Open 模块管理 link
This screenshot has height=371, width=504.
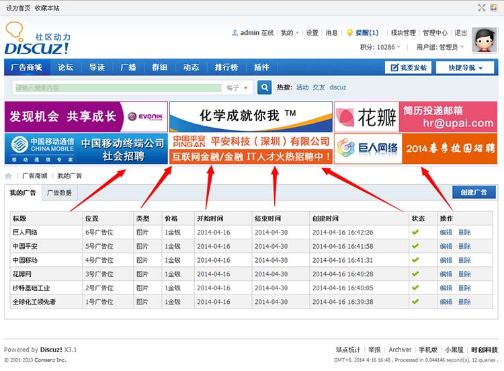tap(403, 33)
